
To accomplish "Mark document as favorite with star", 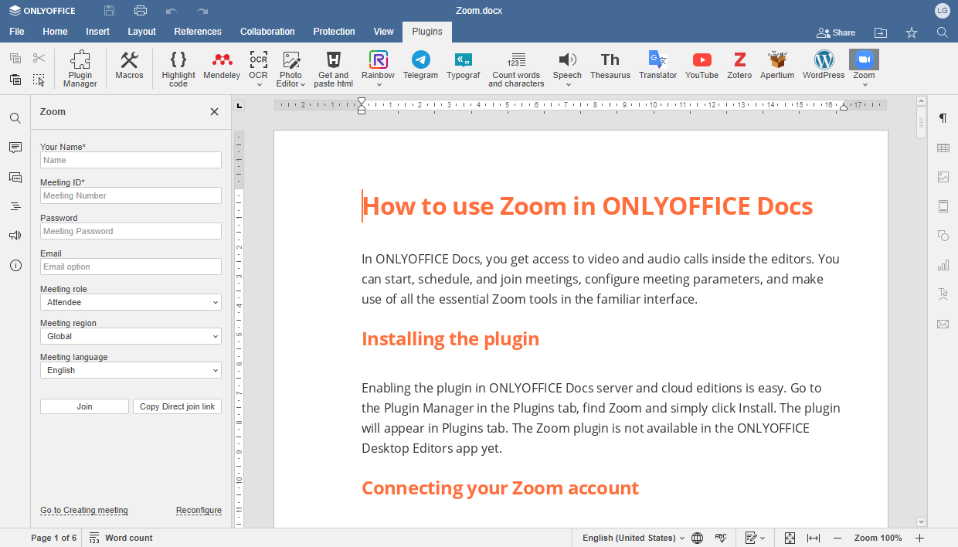I will click(x=912, y=32).
